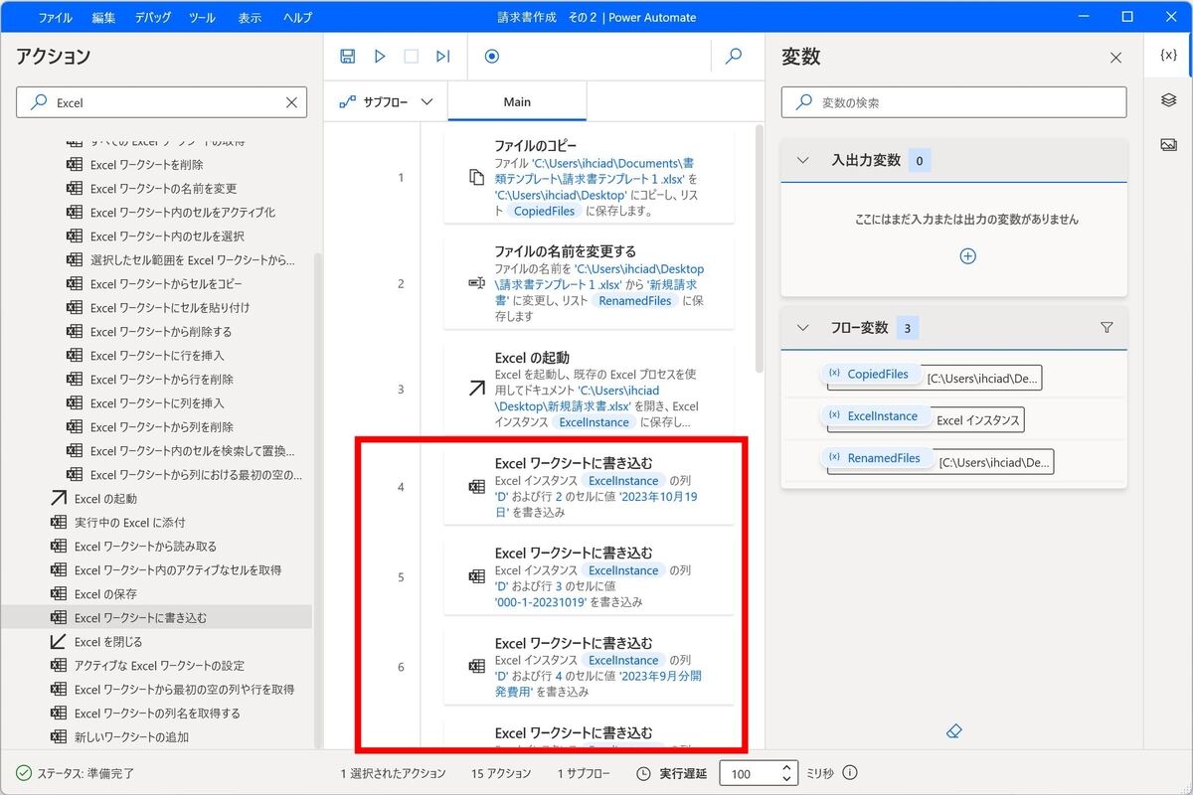
Task: Click the '15 アクション' status bar text
Action: 501,773
